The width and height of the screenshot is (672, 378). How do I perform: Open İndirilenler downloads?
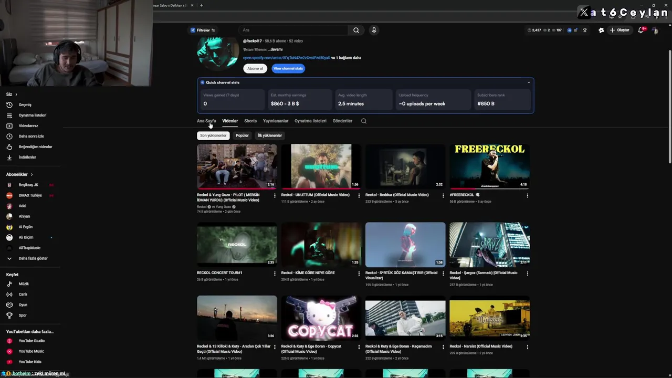coord(27,157)
